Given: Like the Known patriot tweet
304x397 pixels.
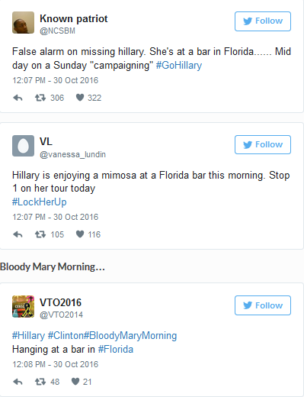Looking at the screenshot, I should coord(80,98).
